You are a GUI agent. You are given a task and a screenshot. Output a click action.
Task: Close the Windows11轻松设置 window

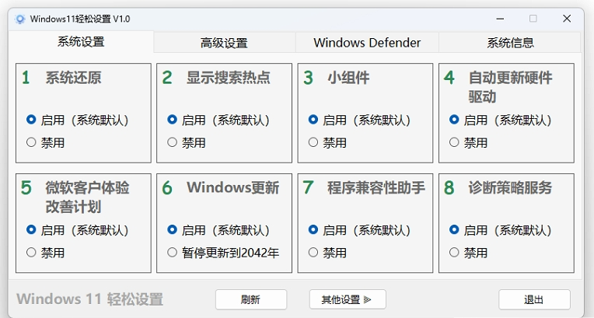[x=567, y=19]
